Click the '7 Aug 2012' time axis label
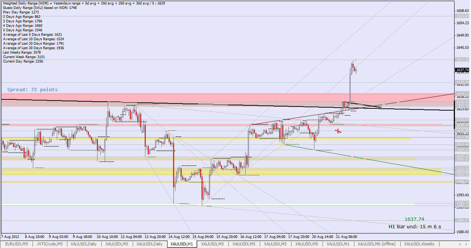The height and width of the screenshot is (248, 471). (x=10, y=237)
